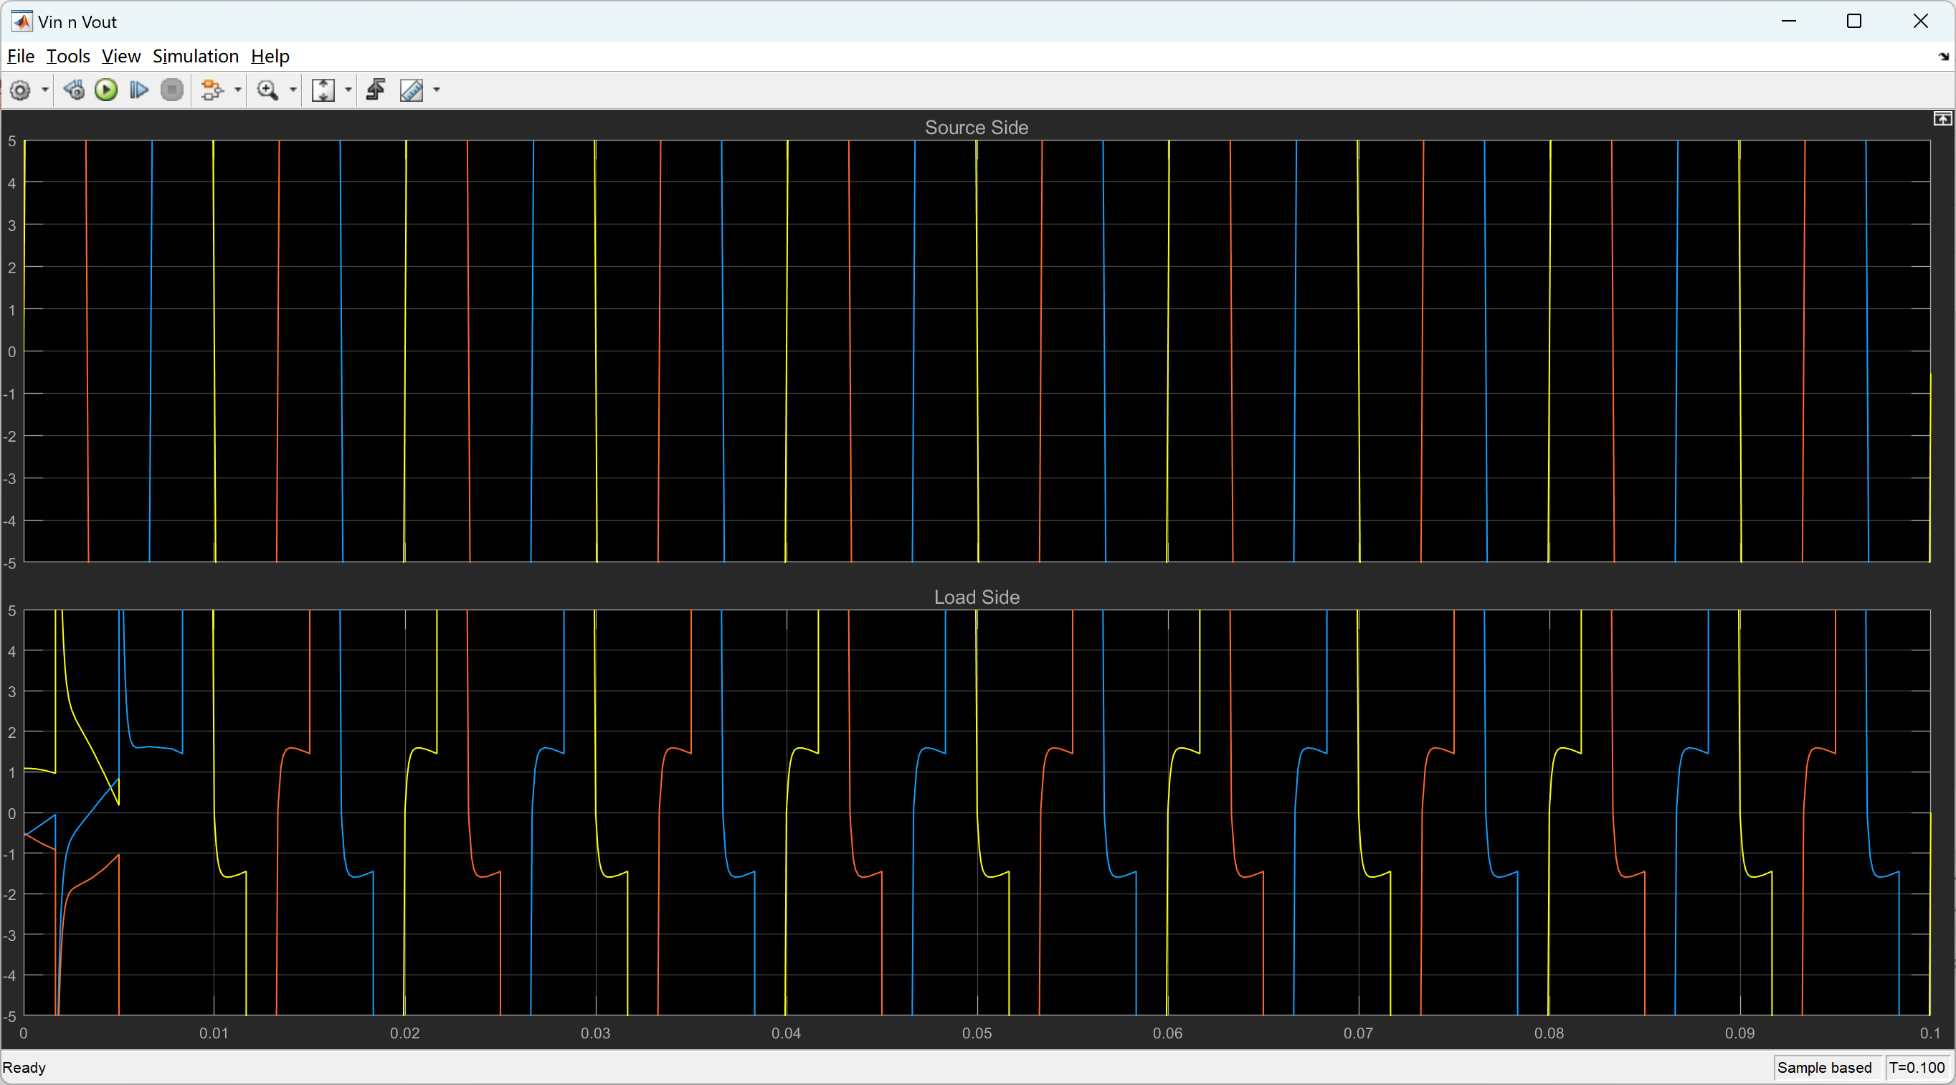The height and width of the screenshot is (1085, 1956).
Task: Open scope configuration properties gear
Action: [21, 90]
